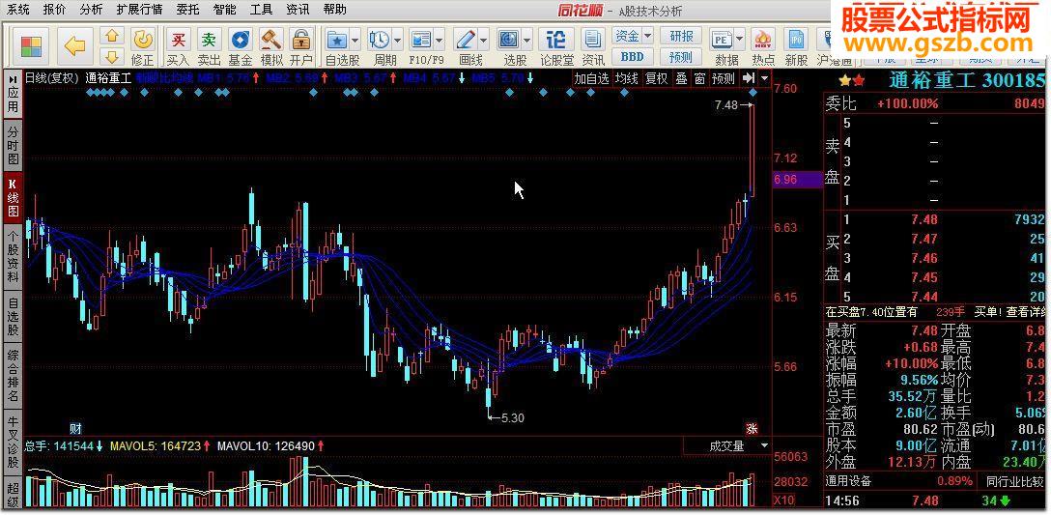Open the F10/F9 info icon
This screenshot has width=1051, height=515.
[x=421, y=40]
